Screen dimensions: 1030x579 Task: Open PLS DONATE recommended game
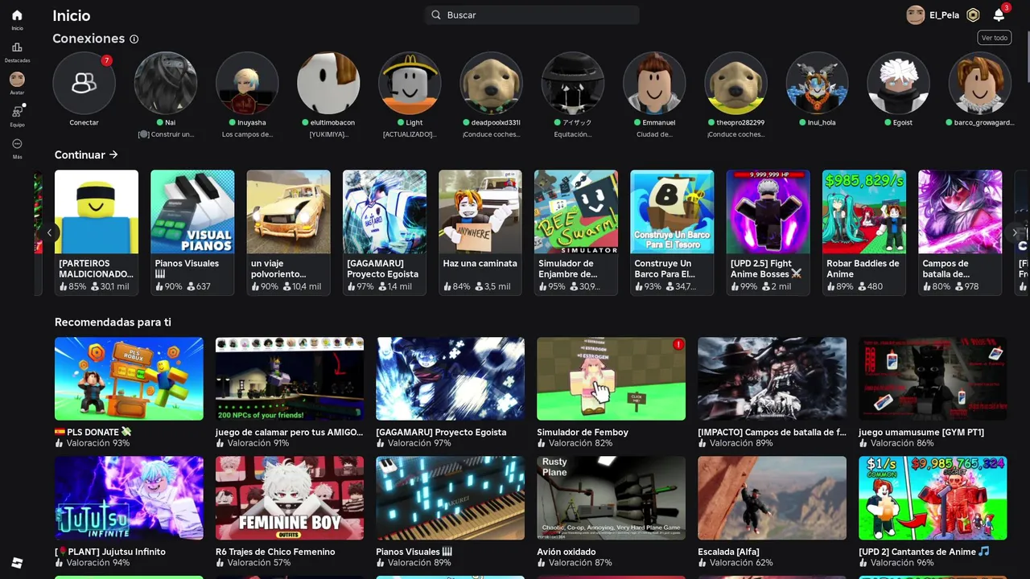click(x=129, y=379)
